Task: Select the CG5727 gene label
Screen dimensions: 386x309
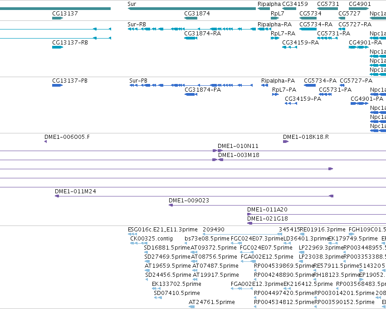Action: tap(350, 13)
